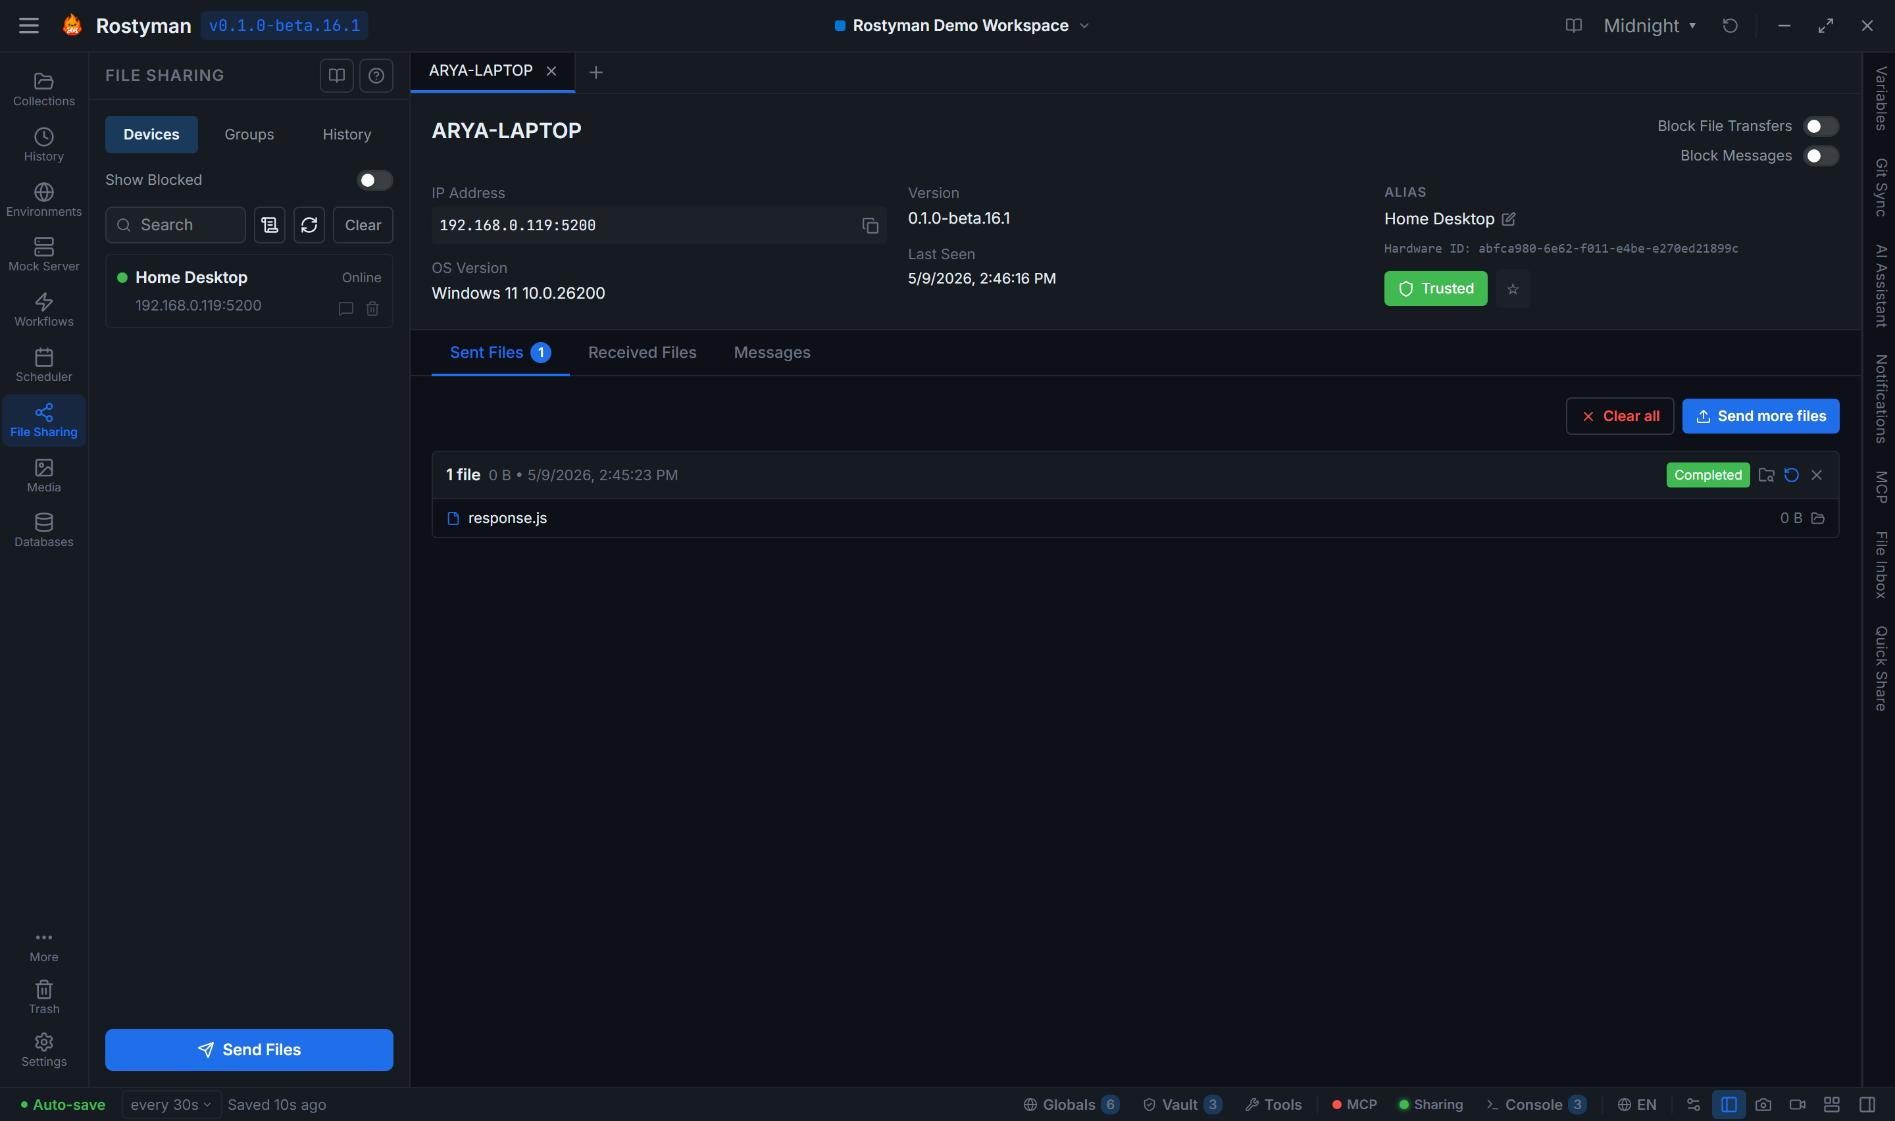Focus the device Search field
Screen dimensions: 1895x1121
(x=175, y=225)
